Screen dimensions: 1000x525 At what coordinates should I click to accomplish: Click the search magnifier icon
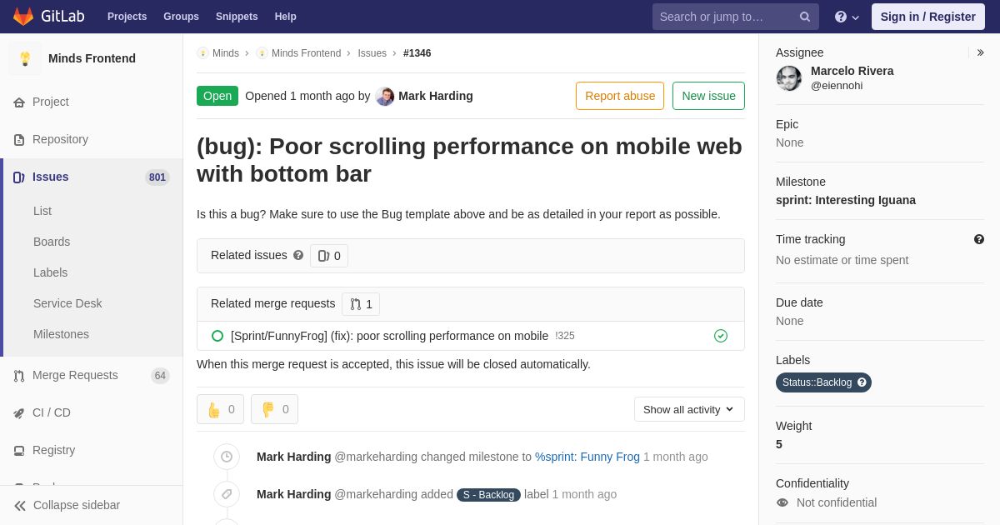(804, 17)
